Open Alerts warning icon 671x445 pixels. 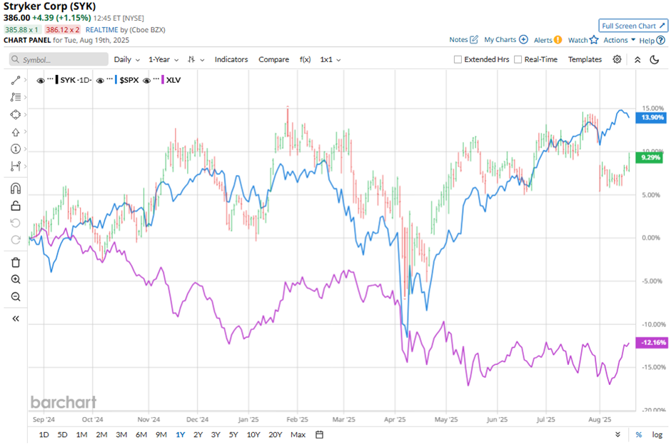coord(558,40)
